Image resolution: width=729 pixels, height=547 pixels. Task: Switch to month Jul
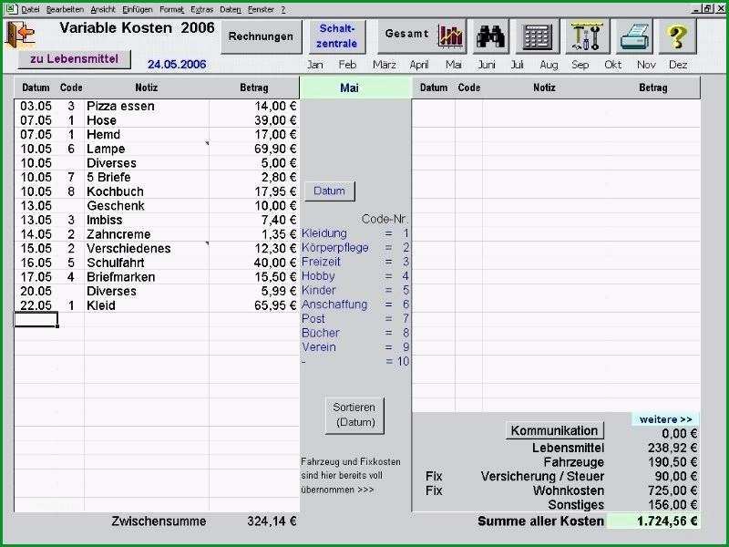(x=517, y=65)
